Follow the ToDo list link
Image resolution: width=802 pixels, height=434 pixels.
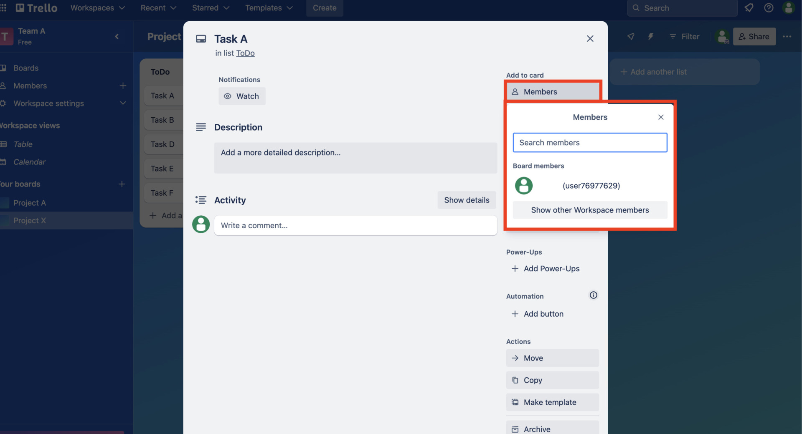click(x=245, y=53)
